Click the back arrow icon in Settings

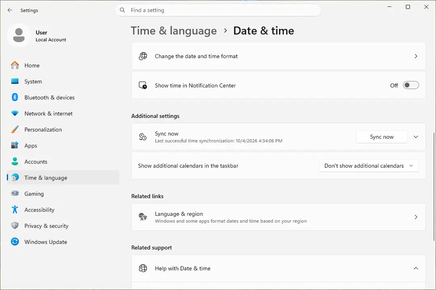coord(10,10)
